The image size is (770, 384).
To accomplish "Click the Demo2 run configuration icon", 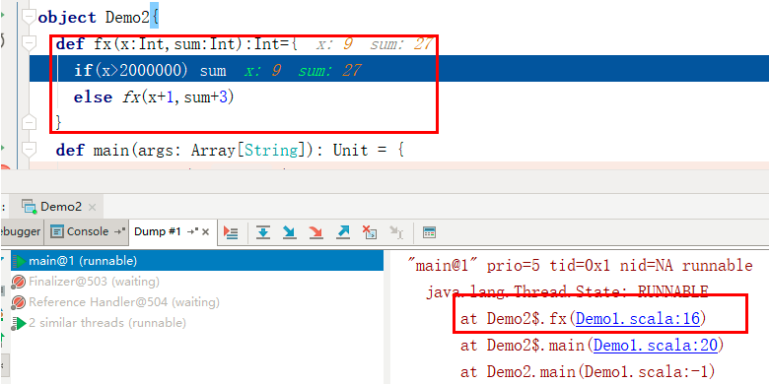I will (30, 207).
